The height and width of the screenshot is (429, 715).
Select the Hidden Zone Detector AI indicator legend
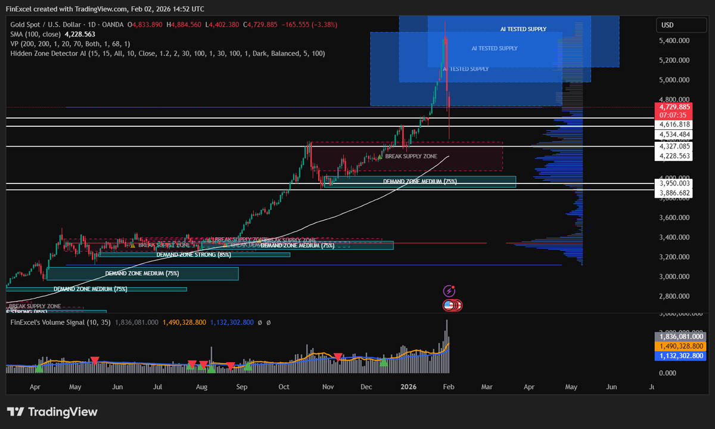(167, 53)
